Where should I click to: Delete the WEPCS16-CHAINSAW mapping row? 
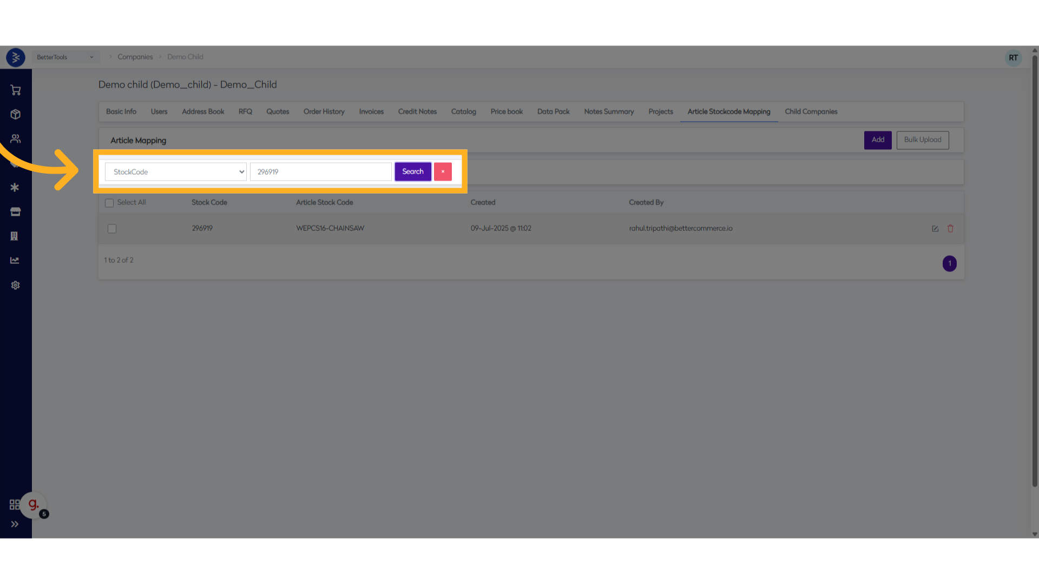coord(950,229)
